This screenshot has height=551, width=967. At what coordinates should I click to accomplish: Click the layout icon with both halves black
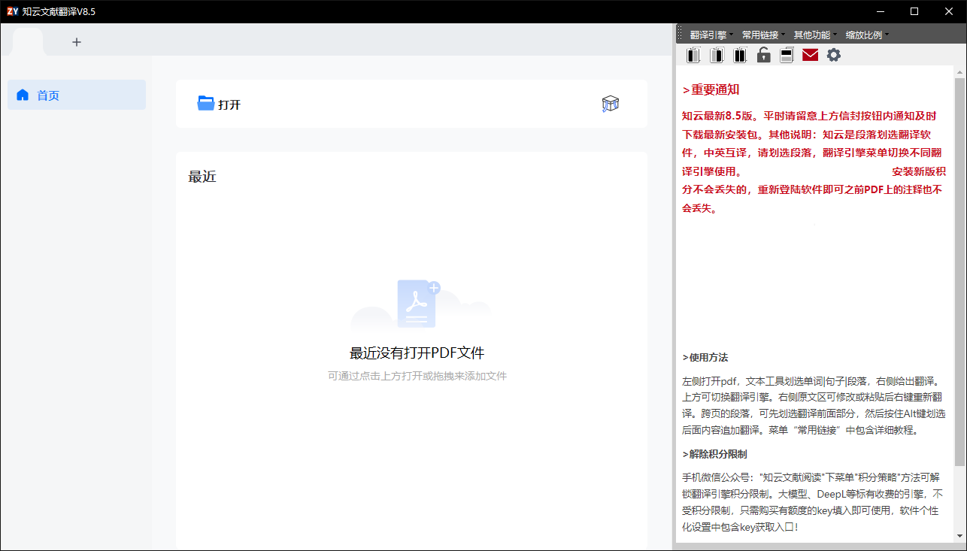click(x=741, y=55)
